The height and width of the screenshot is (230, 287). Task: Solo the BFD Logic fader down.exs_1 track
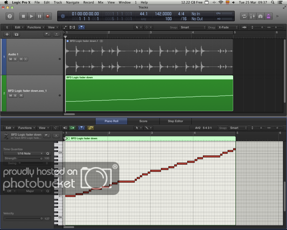coord(15,95)
